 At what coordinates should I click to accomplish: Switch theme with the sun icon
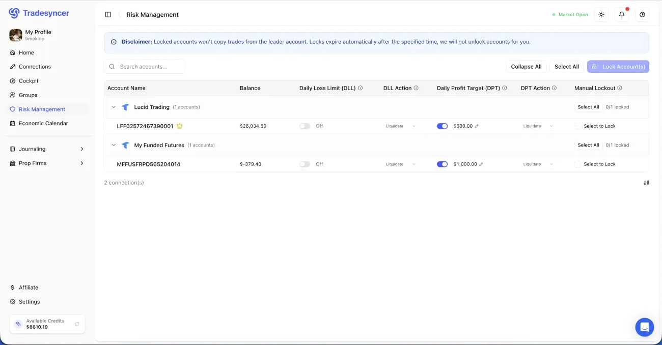(x=601, y=15)
